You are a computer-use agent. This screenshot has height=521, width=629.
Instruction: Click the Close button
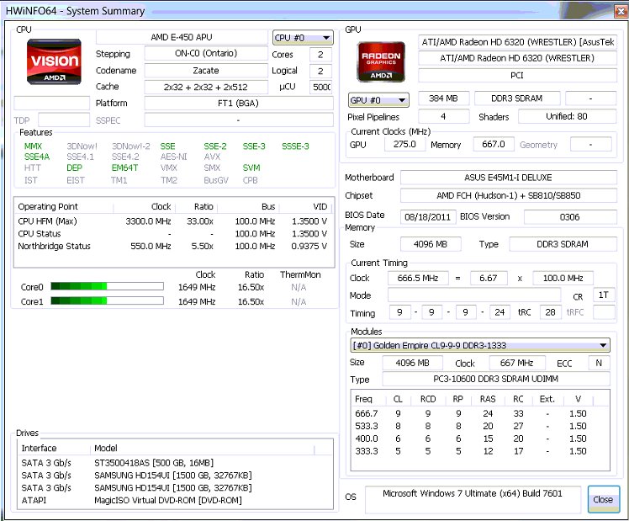(603, 499)
